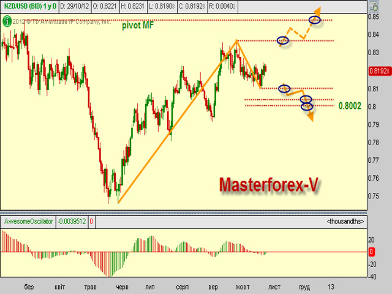Image resolution: width=392 pixels, height=294 pixels.
Task: Click the high price H: 0.8231
Action: [x=134, y=6]
